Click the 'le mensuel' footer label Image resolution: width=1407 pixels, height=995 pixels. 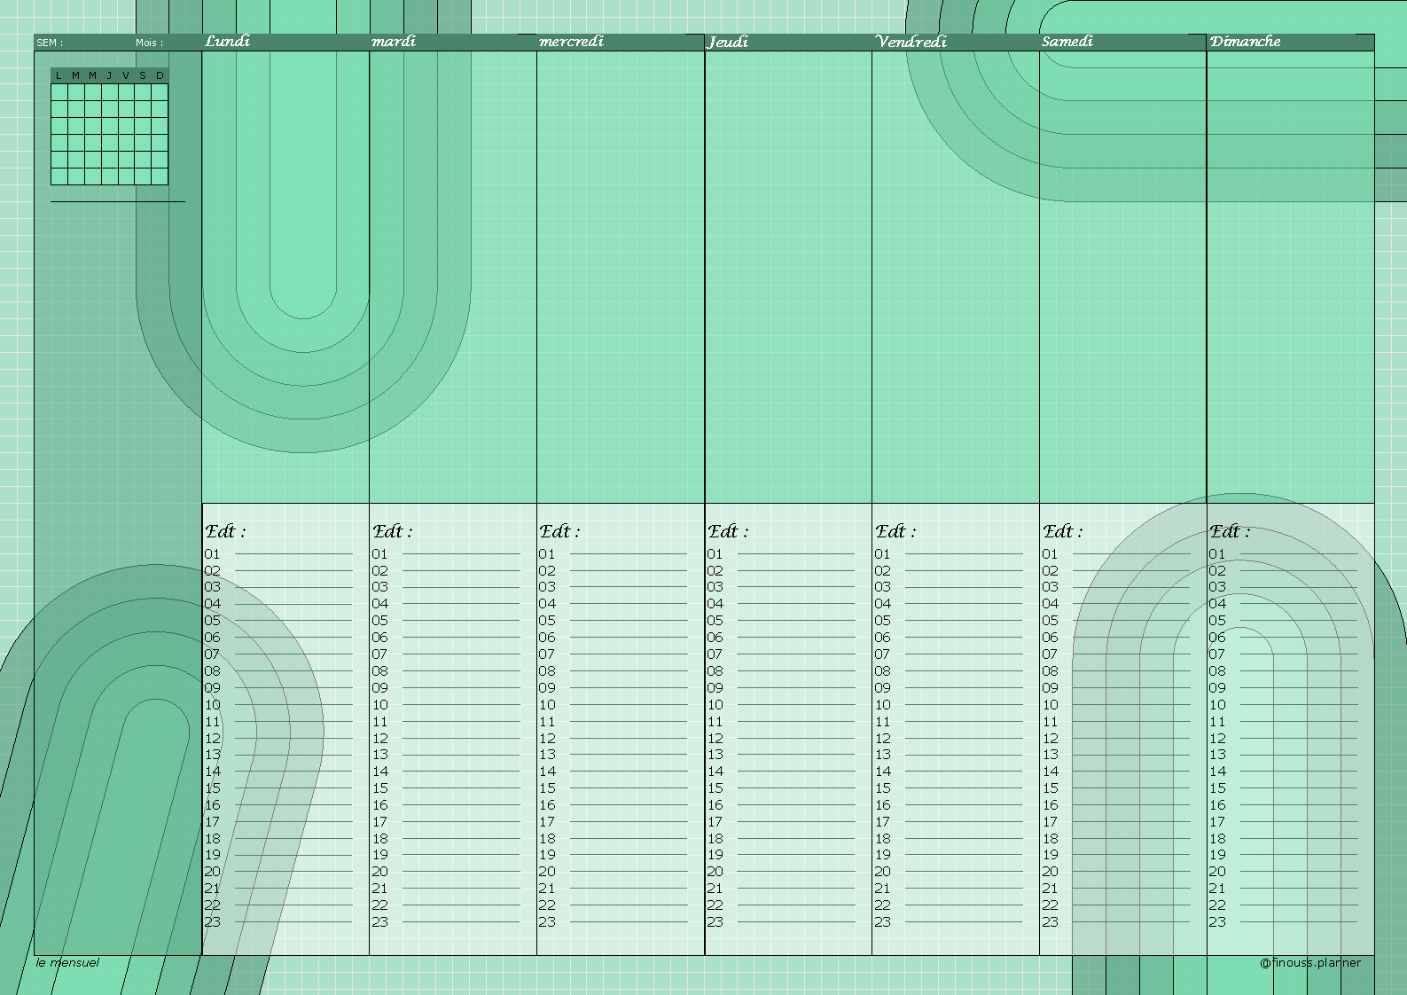67,962
